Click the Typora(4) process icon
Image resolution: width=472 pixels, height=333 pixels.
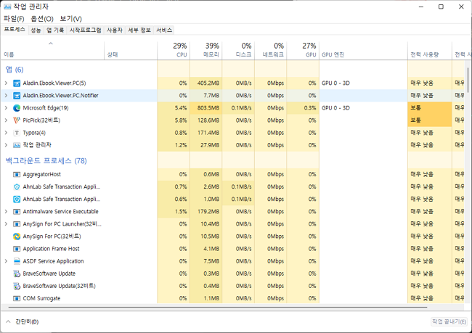pos(17,133)
